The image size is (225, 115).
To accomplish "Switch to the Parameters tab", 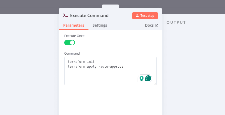I will point(74,26).
